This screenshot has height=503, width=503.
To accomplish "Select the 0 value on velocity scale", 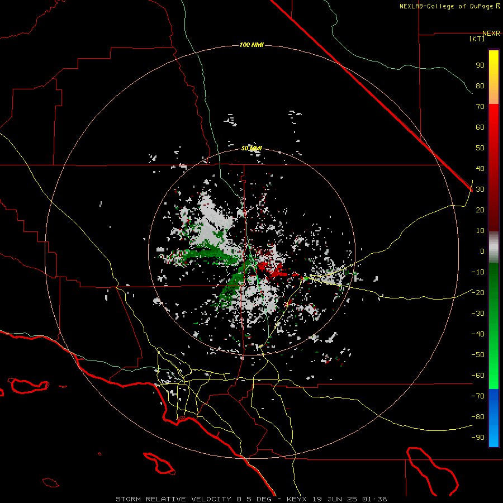I will tap(482, 251).
